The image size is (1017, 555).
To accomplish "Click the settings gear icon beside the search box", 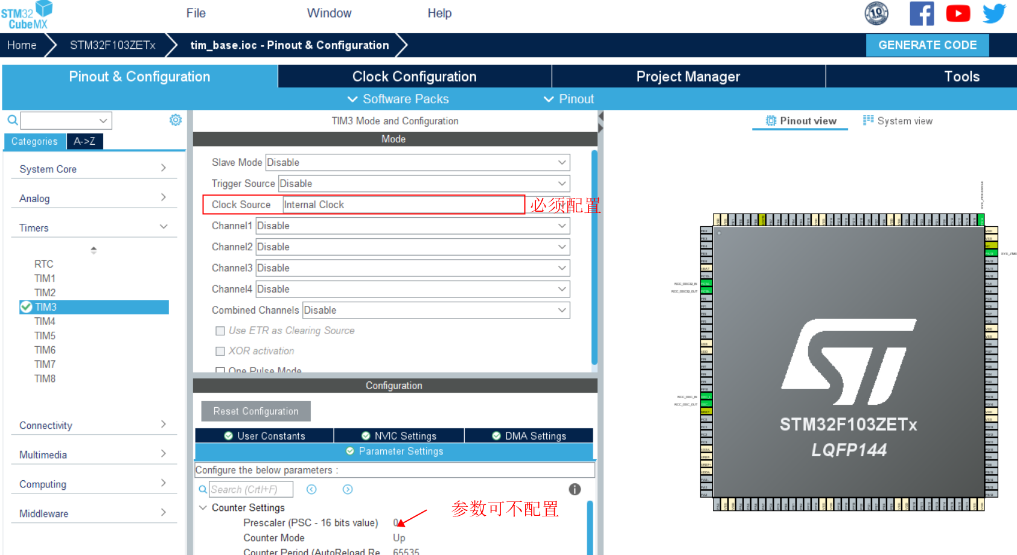I will point(176,120).
